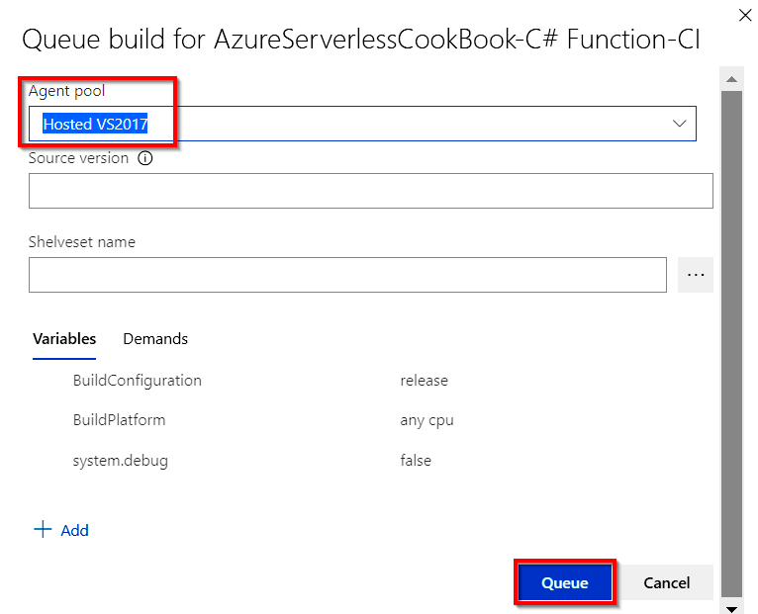
Task: Select the system.debug value 'false'
Action: [416, 460]
